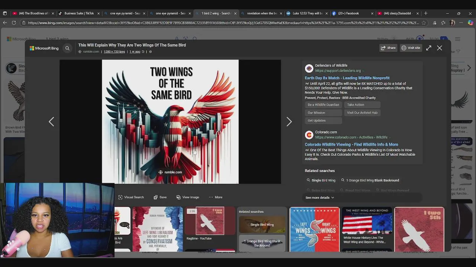
Task: Open Left Wings Right Wings thumbnail
Action: pyautogui.click(x=315, y=229)
